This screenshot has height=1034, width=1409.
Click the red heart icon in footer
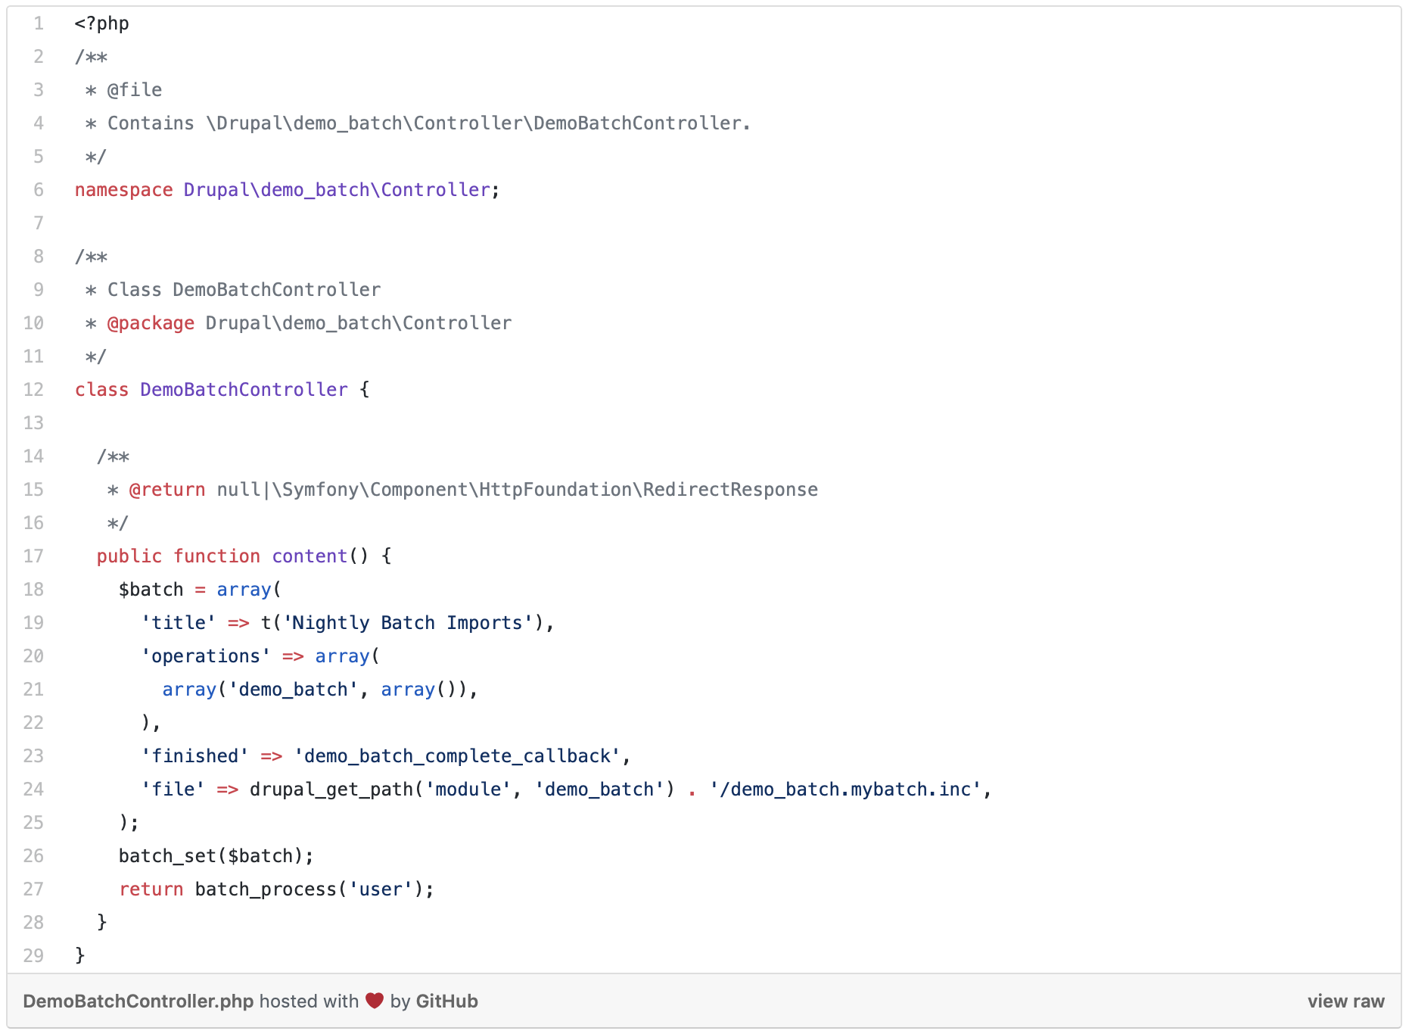(374, 1000)
